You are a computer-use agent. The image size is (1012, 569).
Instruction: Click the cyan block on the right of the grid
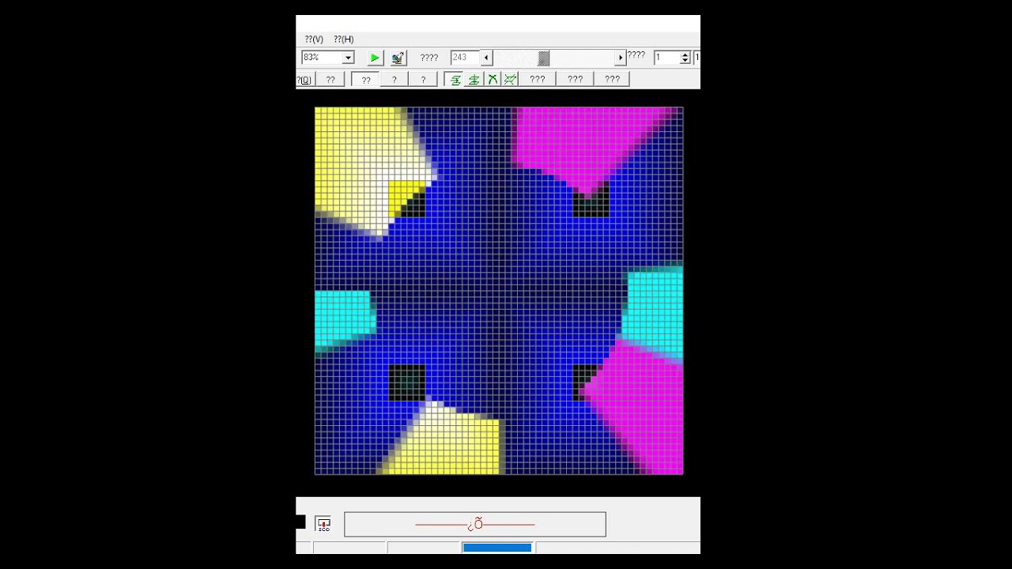coord(655,313)
